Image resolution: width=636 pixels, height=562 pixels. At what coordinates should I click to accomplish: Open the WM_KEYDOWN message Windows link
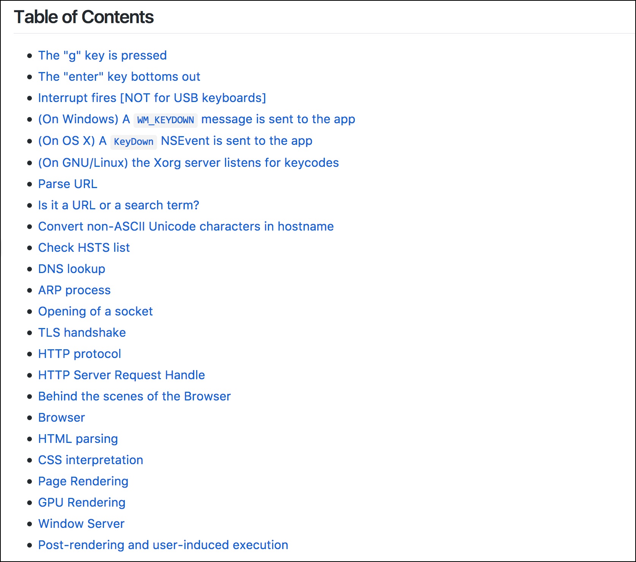[x=197, y=119]
